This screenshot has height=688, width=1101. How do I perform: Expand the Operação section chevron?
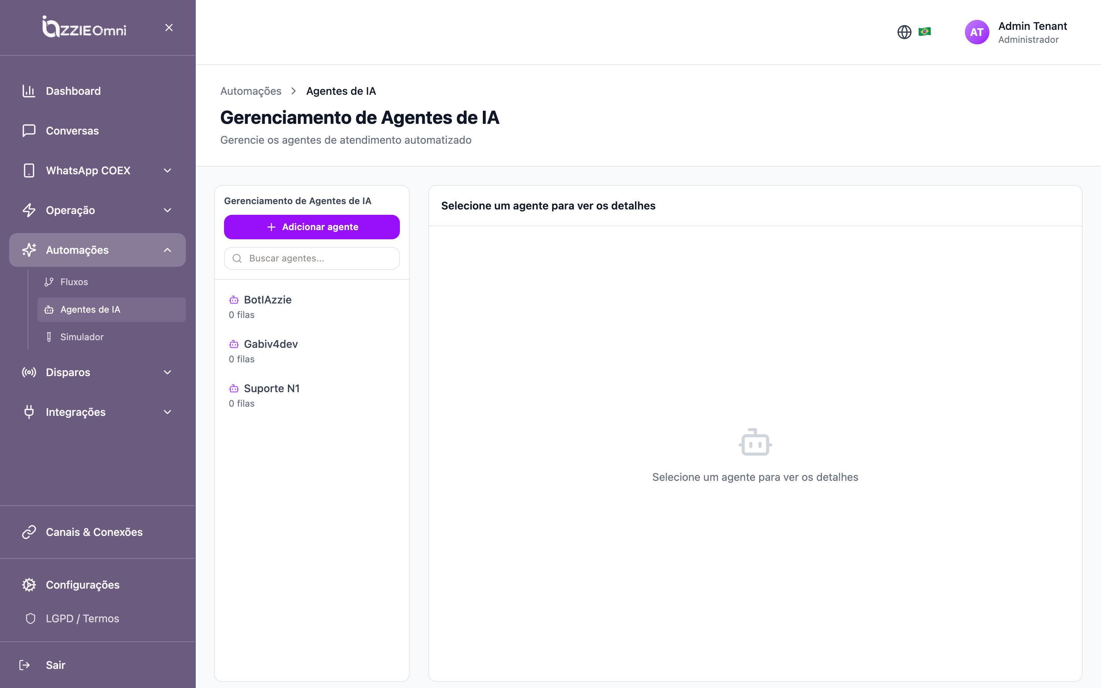click(167, 210)
